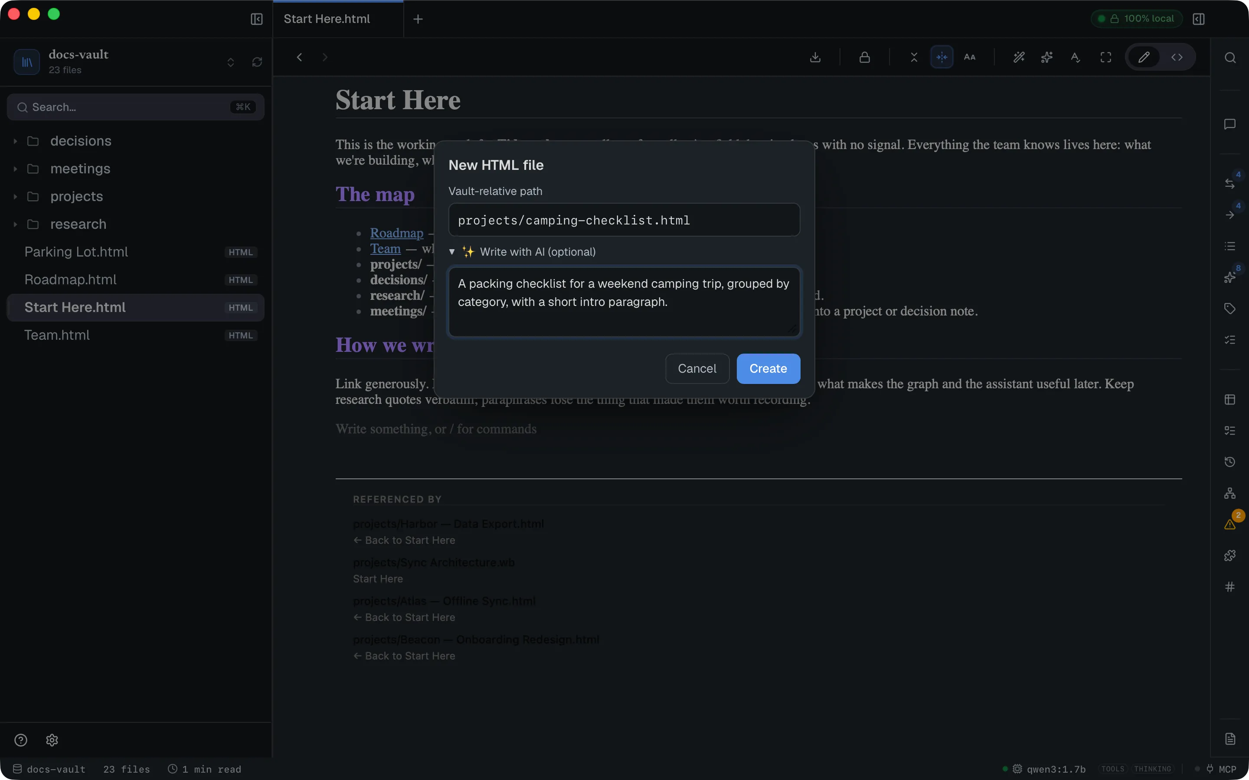Screen dimensions: 1249x780
Task: Open backlinks icon with badge 4
Action: pyautogui.click(x=1230, y=183)
